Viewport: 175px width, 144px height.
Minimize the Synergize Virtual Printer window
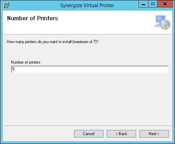pos(143,4)
